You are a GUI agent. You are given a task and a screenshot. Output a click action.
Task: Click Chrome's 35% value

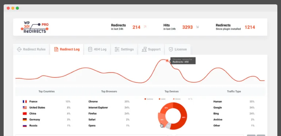tap(127, 101)
